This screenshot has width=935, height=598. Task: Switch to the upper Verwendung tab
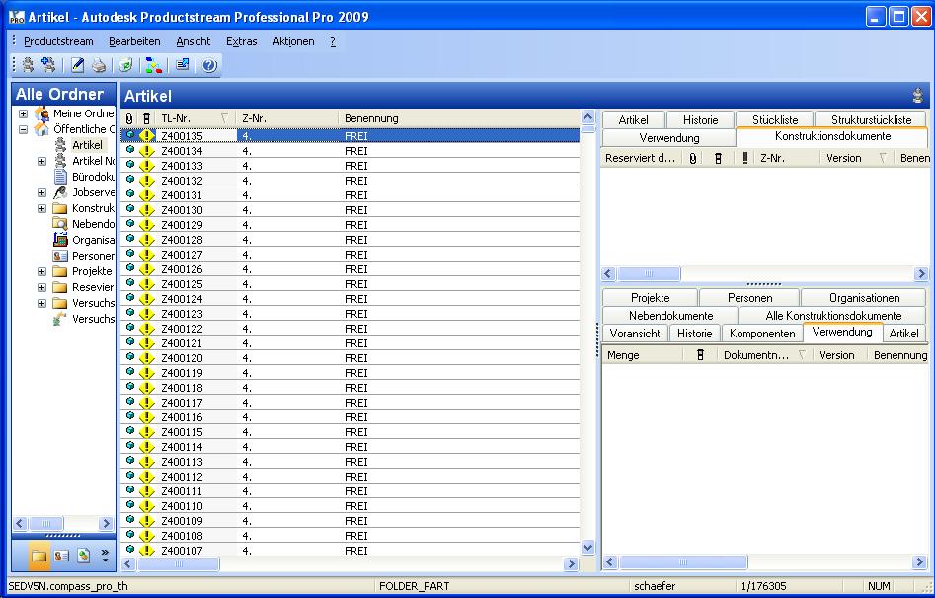(669, 138)
